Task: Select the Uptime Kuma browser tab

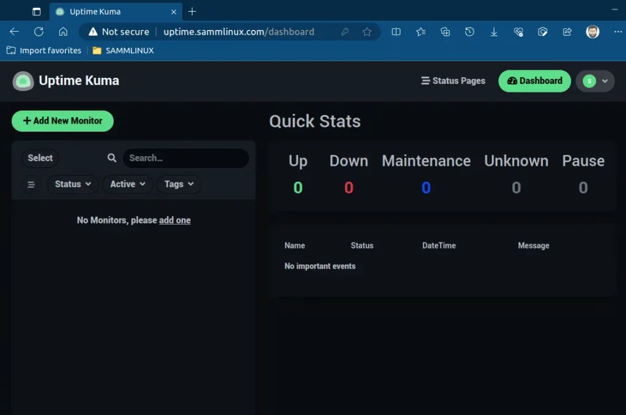Action: (x=116, y=12)
